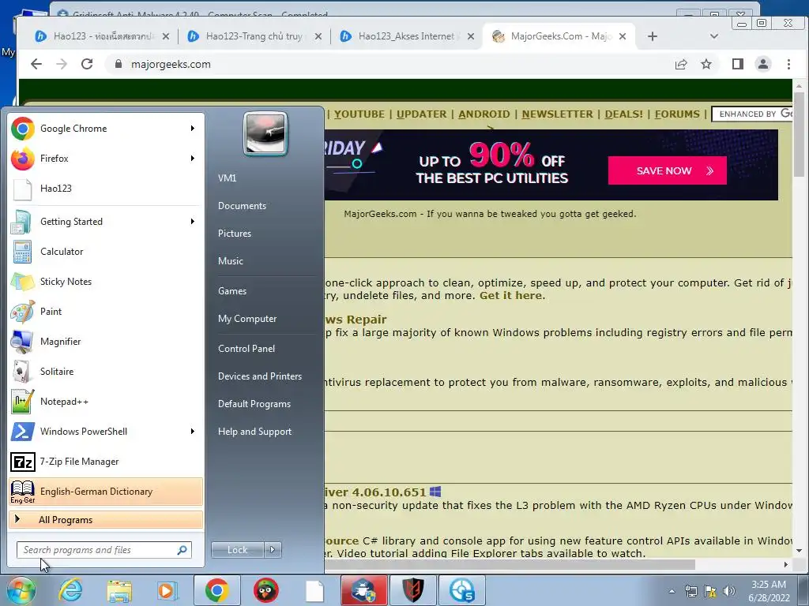Expand Getting Started submenu arrow
Image resolution: width=809 pixels, height=606 pixels.
coord(193,222)
